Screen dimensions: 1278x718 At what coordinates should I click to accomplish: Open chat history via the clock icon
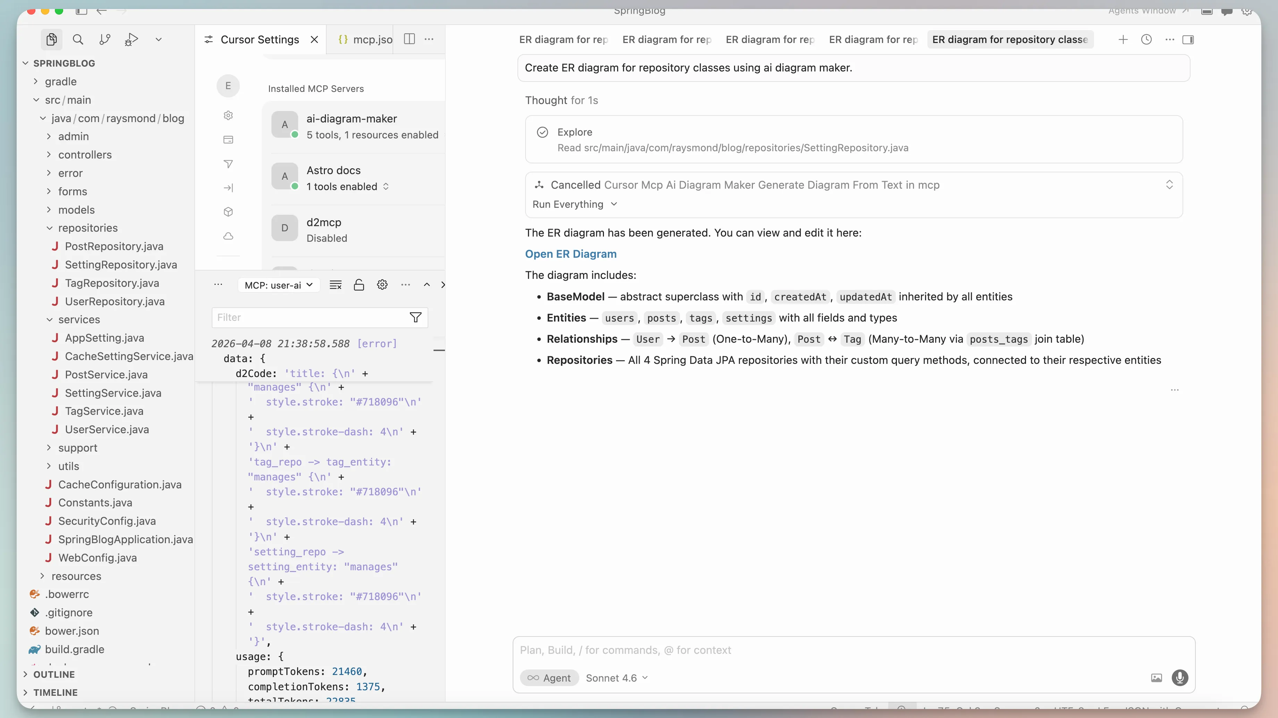[x=1147, y=40]
